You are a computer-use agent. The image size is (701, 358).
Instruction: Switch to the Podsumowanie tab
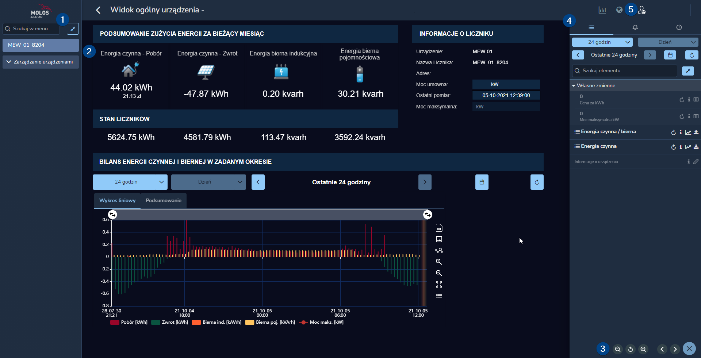pos(164,201)
